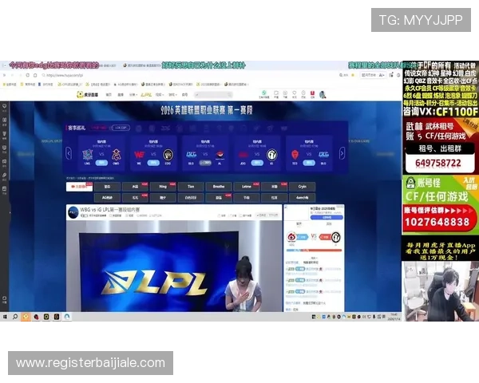Show earlier matches with the left carousel arrow

point(69,153)
